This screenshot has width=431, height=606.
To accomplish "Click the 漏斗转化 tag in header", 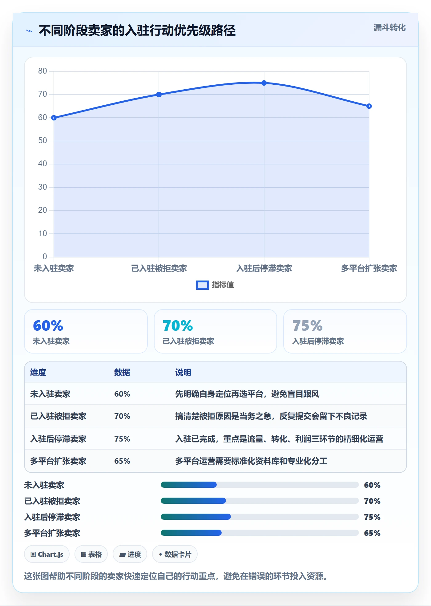I will click(389, 28).
